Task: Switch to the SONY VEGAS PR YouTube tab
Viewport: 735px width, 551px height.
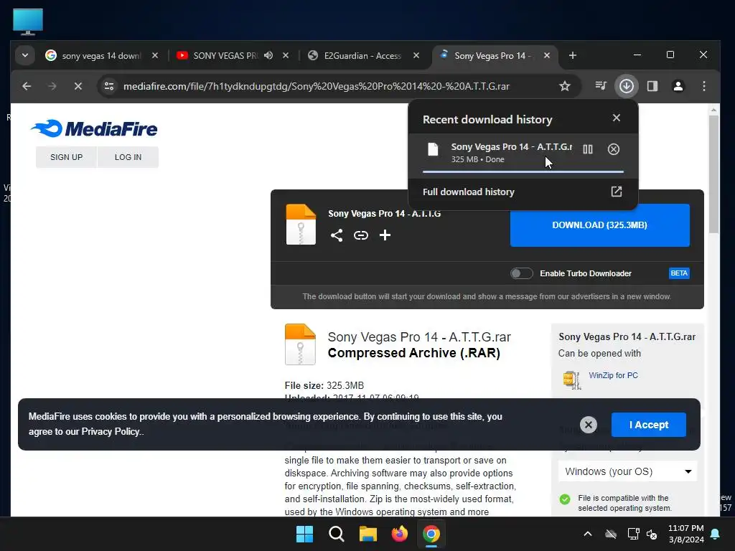Action: pyautogui.click(x=225, y=56)
